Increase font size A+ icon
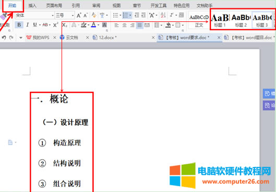276x192 pixels. pos(79,16)
